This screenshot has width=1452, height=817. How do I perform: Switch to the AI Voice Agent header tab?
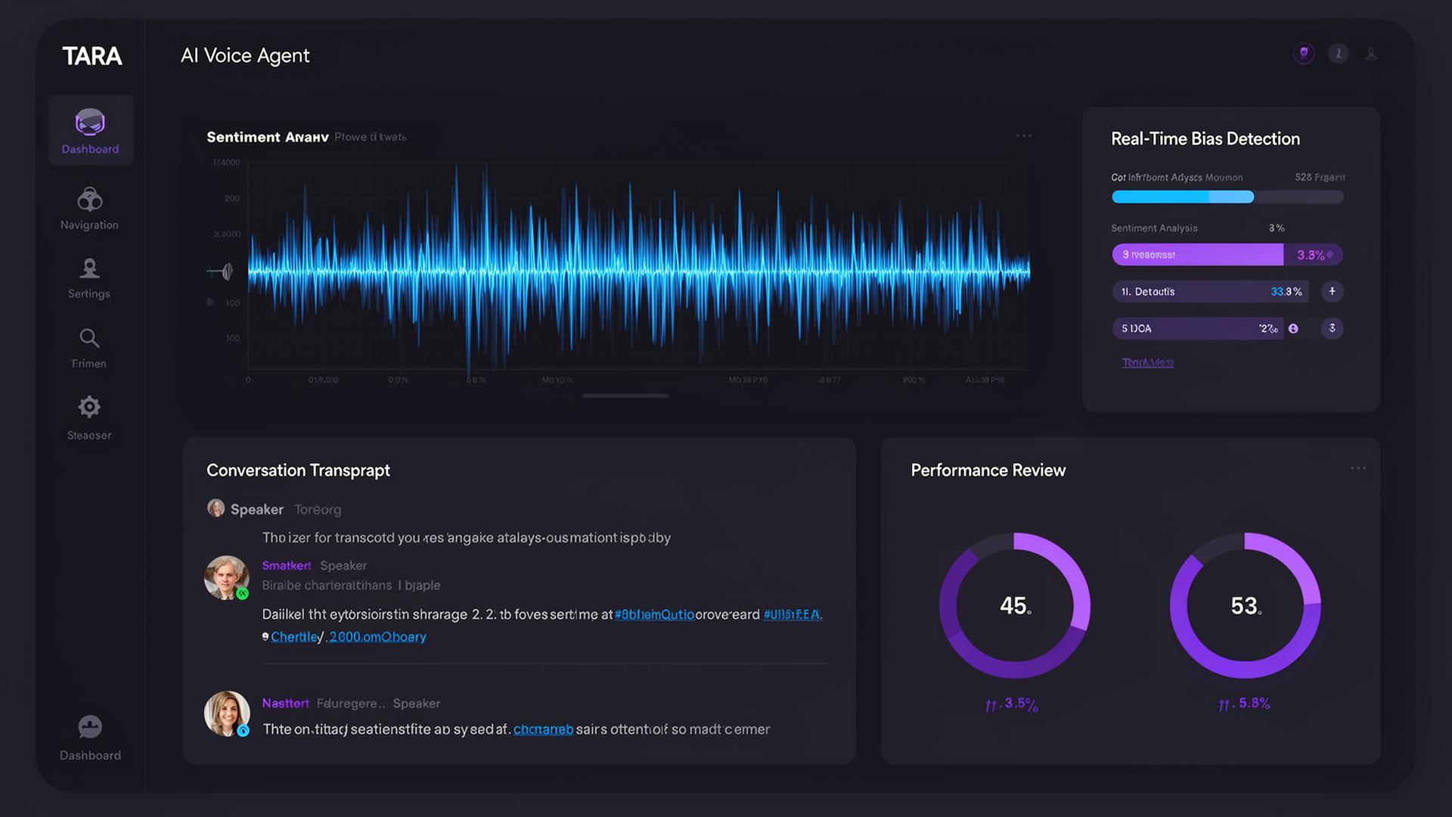coord(244,55)
